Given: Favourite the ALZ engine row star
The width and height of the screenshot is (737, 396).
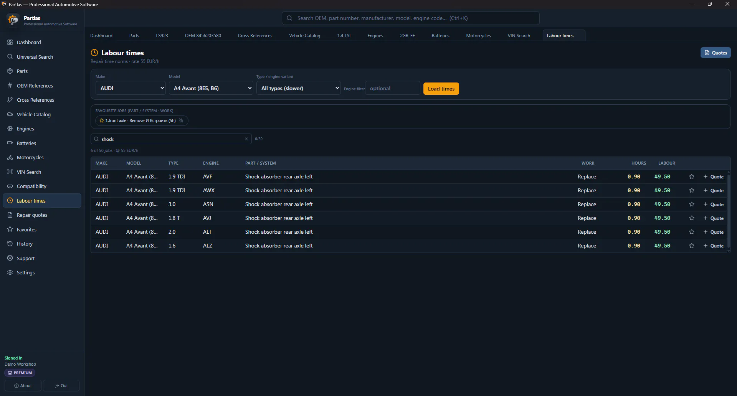Looking at the screenshot, I should pos(692,246).
